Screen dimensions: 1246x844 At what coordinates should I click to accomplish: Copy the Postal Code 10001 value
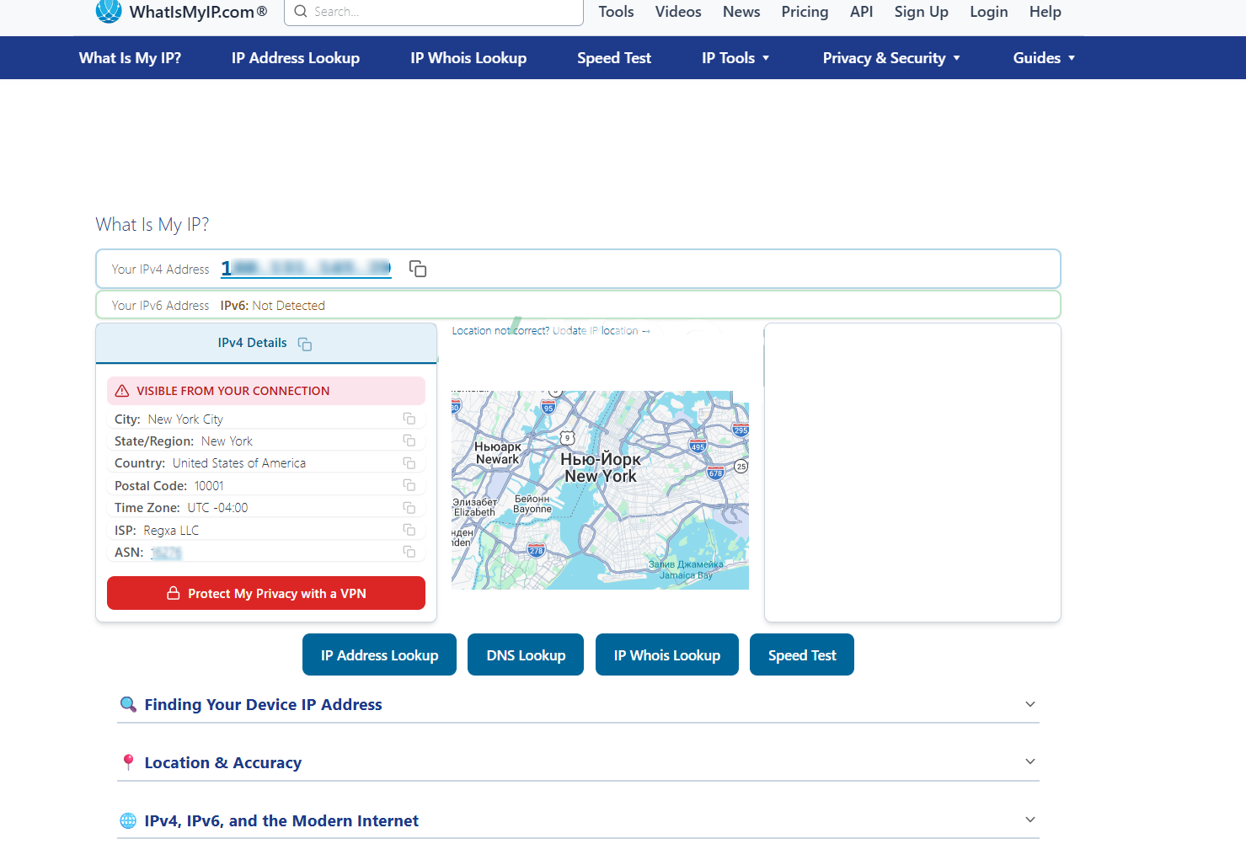pos(409,485)
